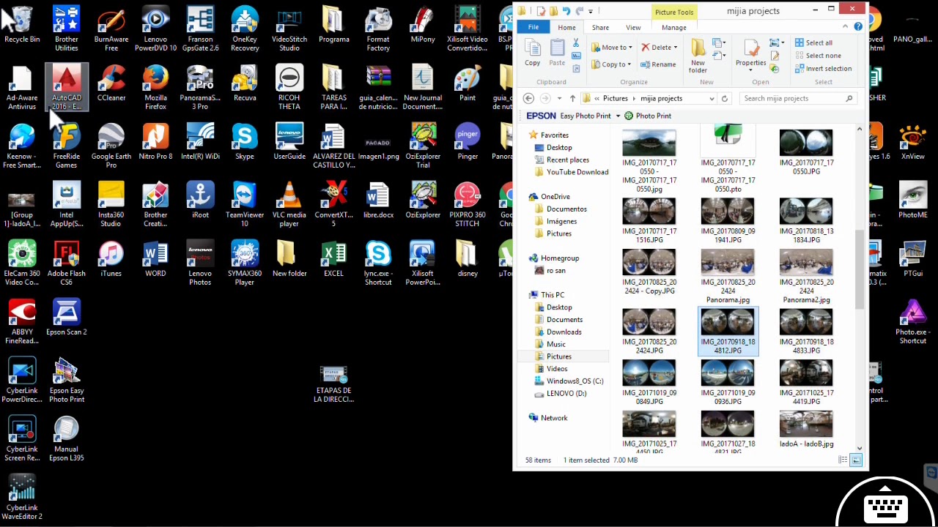938x527 pixels.
Task: Select the PIXPRO 360 STITCH desktop icon
Action: [468, 204]
